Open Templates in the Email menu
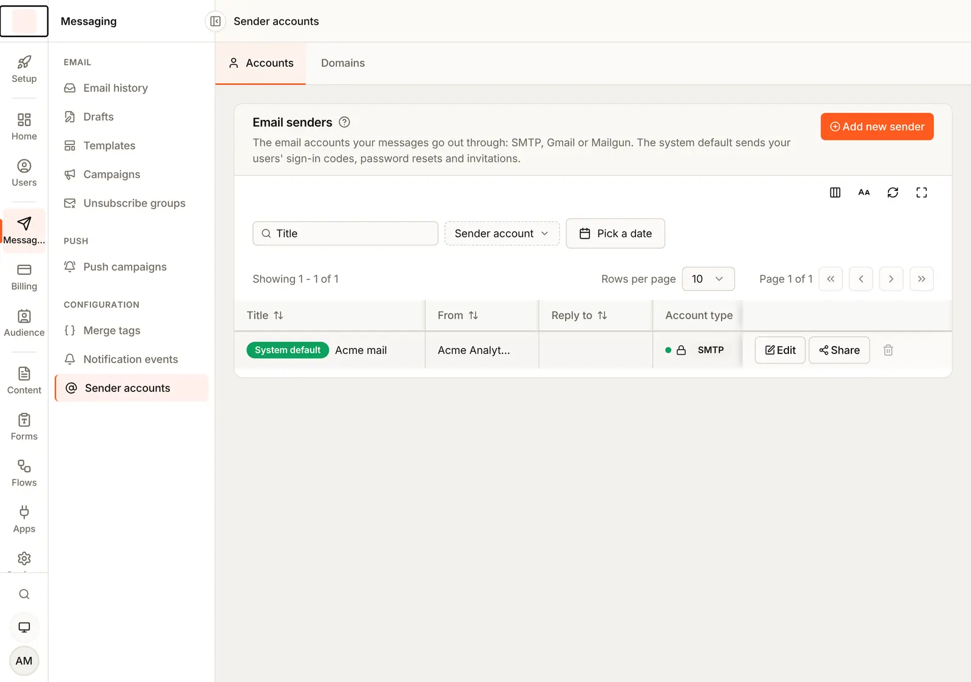This screenshot has height=682, width=971. click(x=132, y=145)
